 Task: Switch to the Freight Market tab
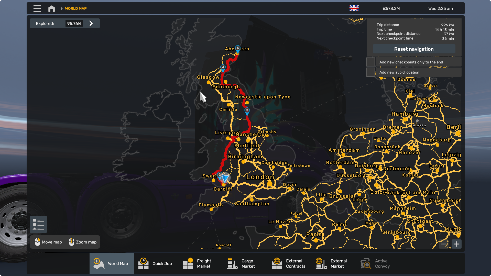197,263
